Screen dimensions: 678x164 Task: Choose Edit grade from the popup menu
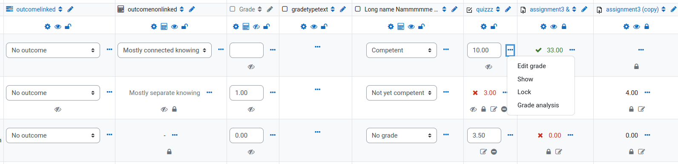(x=531, y=66)
